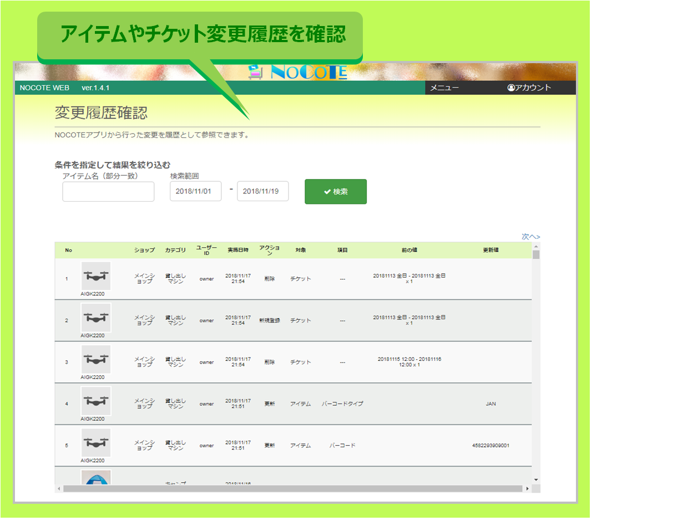Go to next page via 次へ> link

(x=530, y=237)
